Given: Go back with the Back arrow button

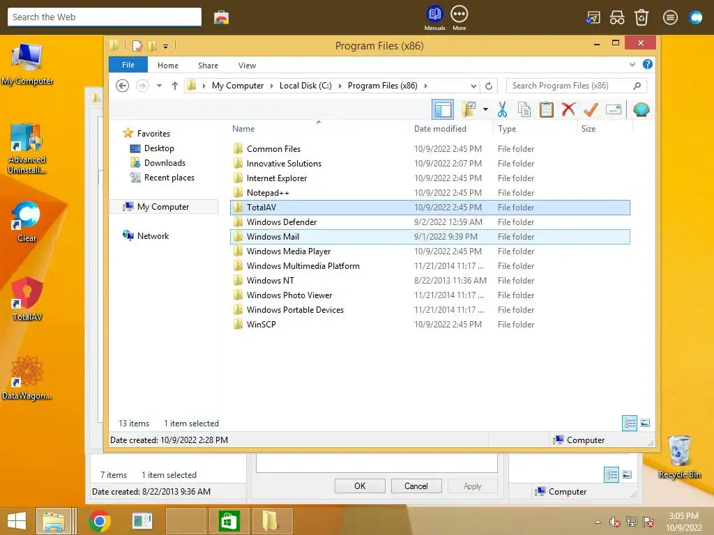Looking at the screenshot, I should coord(122,86).
